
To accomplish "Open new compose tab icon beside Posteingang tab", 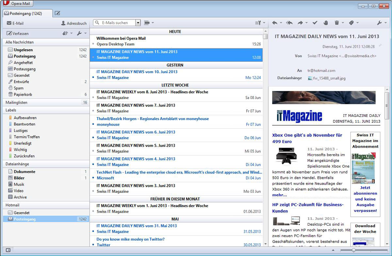I will 57,13.
